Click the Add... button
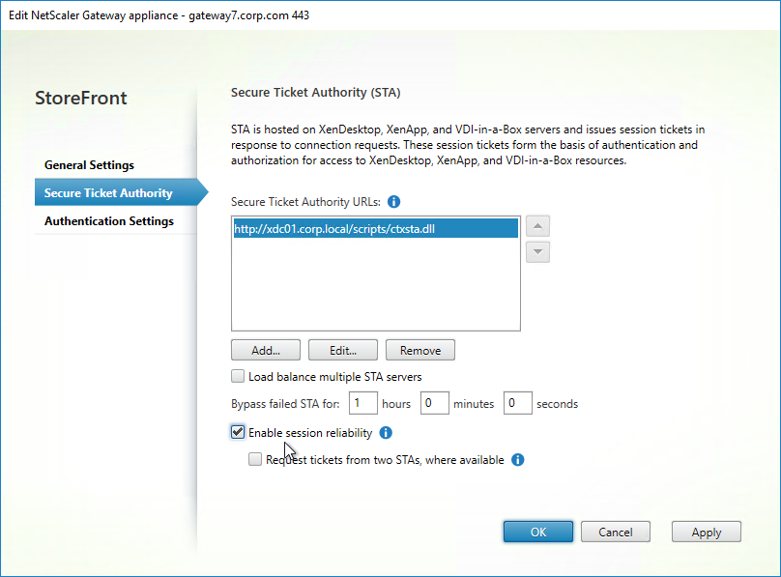This screenshot has width=781, height=577. (x=266, y=350)
